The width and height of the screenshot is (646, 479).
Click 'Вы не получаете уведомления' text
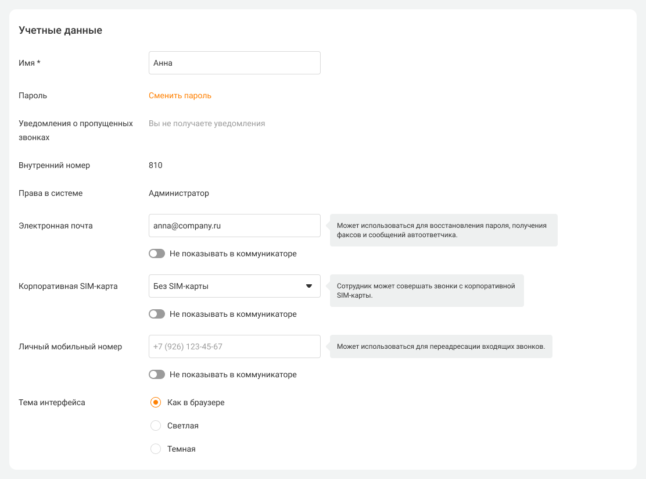(x=207, y=123)
